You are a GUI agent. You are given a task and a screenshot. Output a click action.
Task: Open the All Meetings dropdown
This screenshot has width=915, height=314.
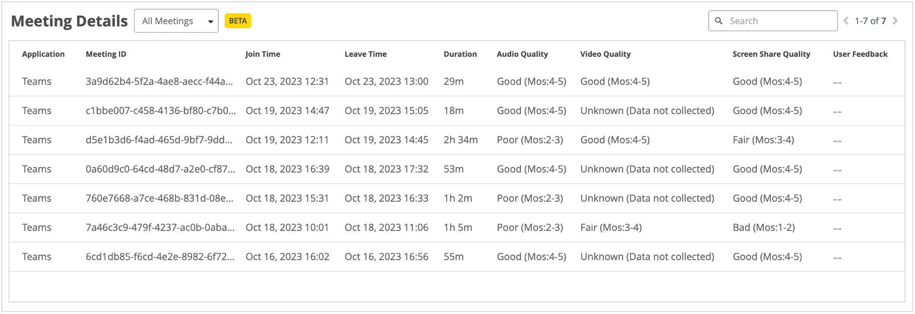pos(176,21)
